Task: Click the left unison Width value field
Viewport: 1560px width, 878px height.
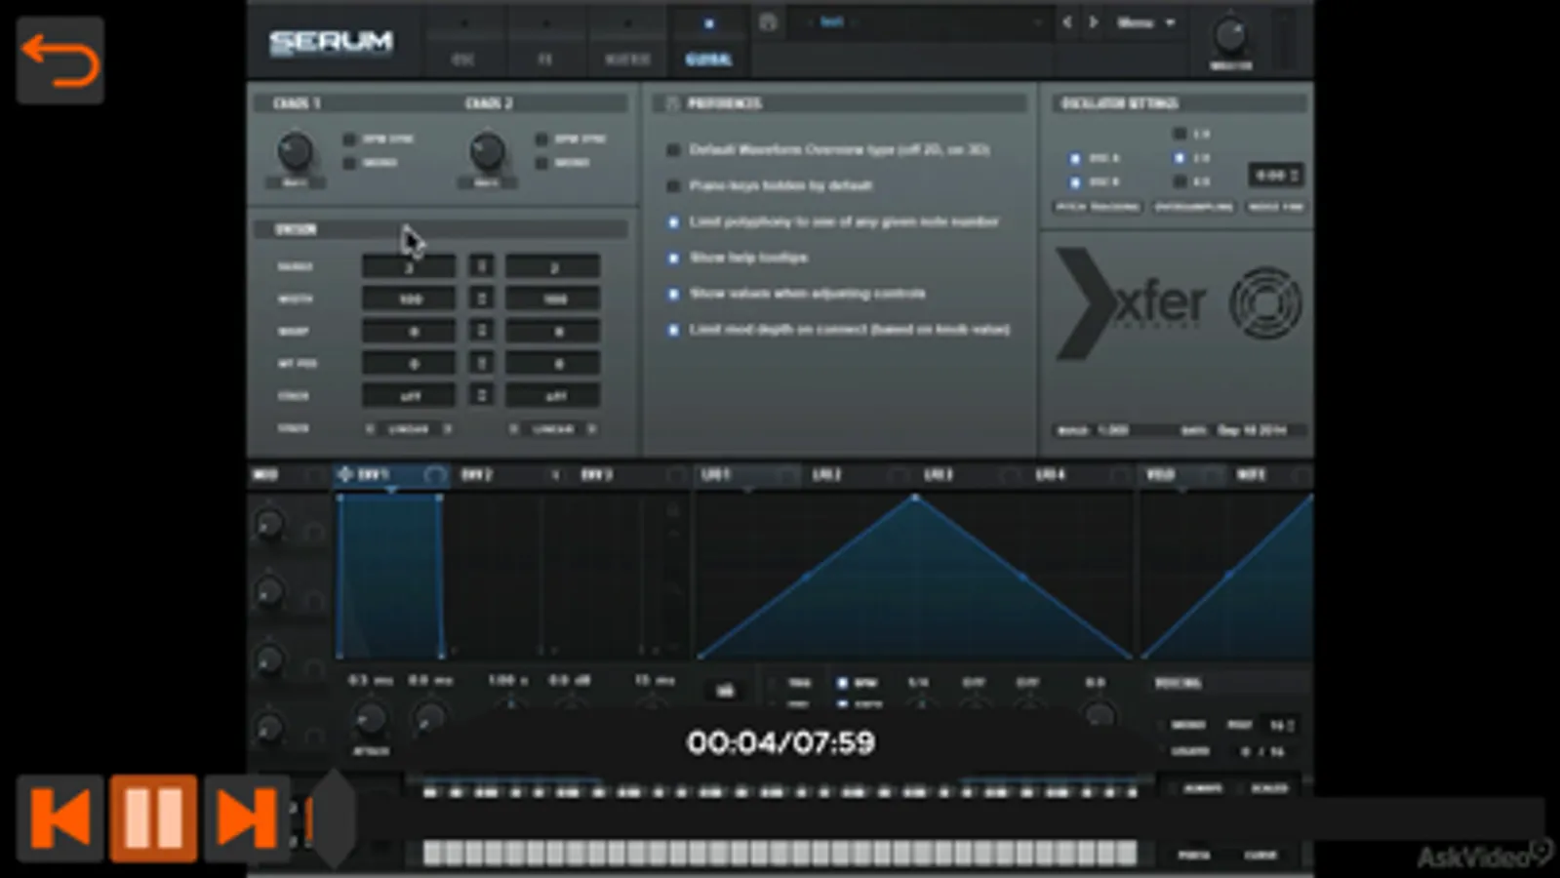Action: pyautogui.click(x=409, y=299)
